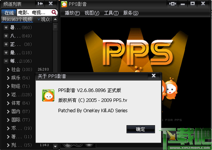Switch to the 在线 tab
The image size is (212, 150).
pyautogui.click(x=9, y=13)
